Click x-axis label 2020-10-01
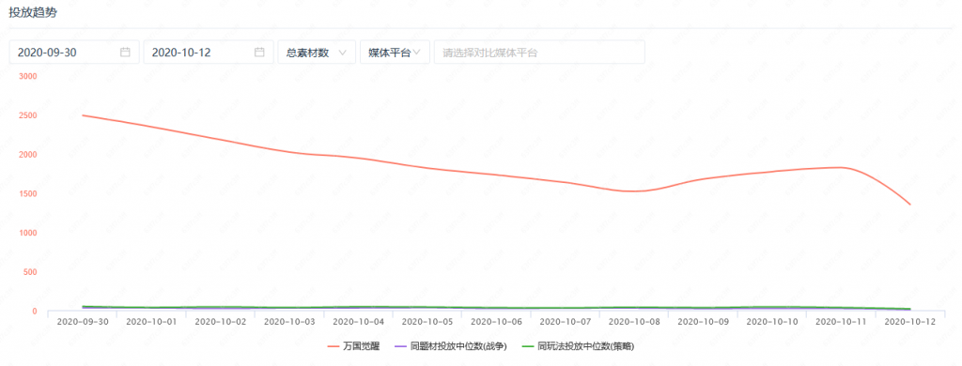This screenshot has width=962, height=366. click(151, 322)
